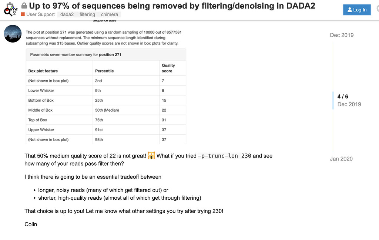Viewport: 379px width, 240px height.
Task: Click the person icon inside the Log In button
Action: pyautogui.click(x=350, y=10)
